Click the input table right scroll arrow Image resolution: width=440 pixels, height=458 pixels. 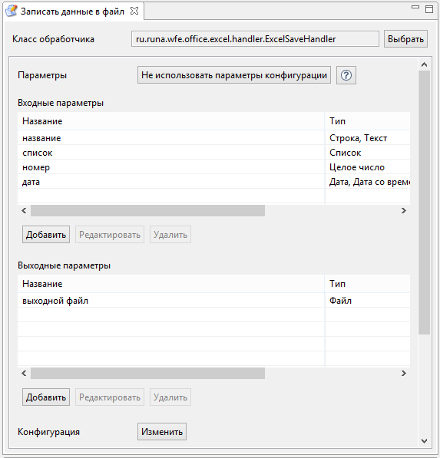tap(404, 211)
